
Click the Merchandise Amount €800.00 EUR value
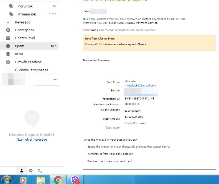coord(132,104)
